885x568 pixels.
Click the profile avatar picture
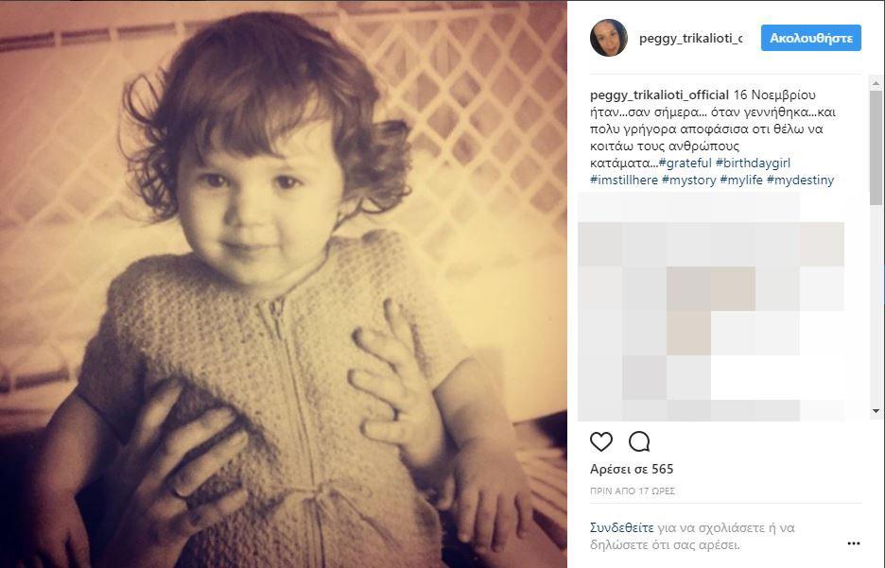pos(609,38)
